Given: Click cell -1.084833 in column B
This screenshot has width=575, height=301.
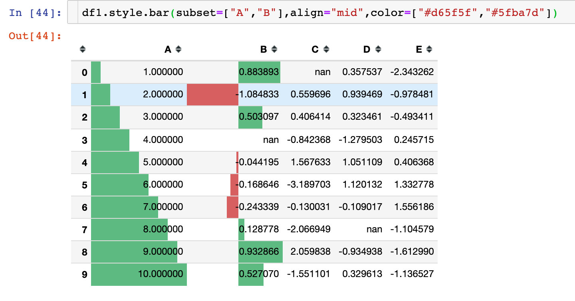Looking at the screenshot, I should 257,94.
